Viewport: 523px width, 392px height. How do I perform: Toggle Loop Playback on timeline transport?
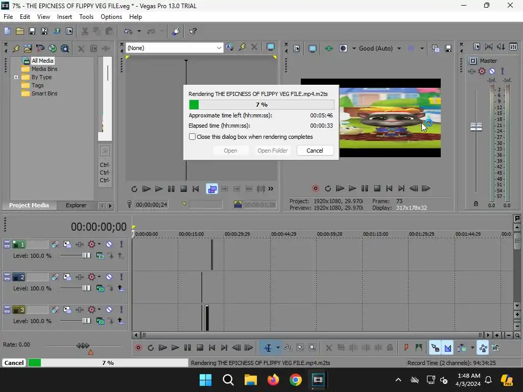click(151, 348)
